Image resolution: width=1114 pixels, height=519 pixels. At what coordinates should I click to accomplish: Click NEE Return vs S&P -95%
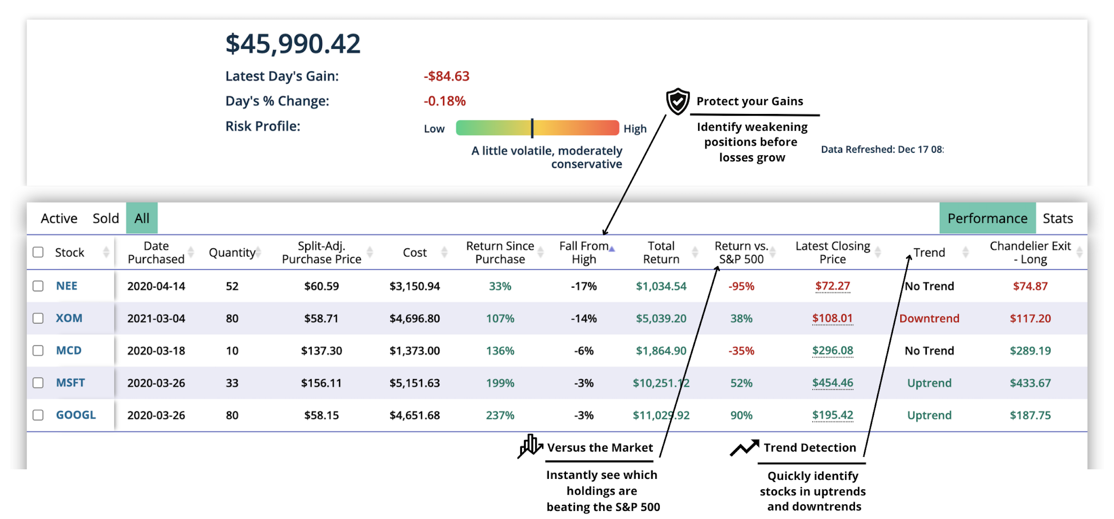point(741,286)
